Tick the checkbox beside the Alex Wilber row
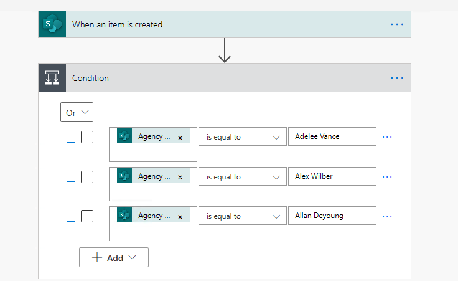458x281 pixels. 87,177
